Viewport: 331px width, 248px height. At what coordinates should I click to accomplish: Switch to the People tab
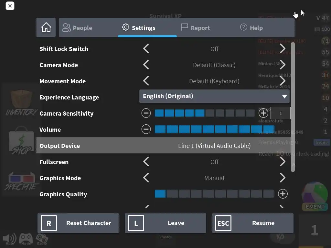point(88,28)
